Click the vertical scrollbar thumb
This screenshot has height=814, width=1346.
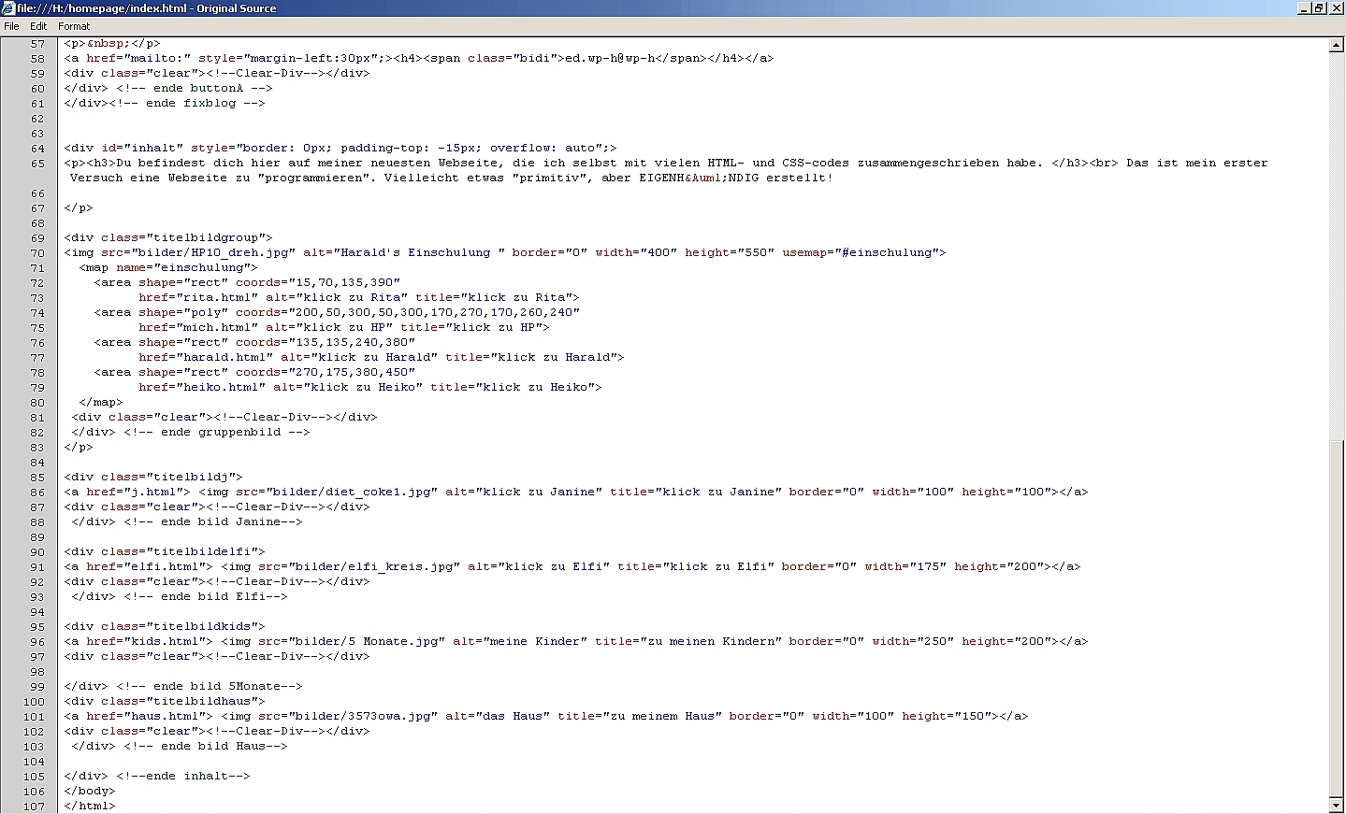[x=1337, y=617]
